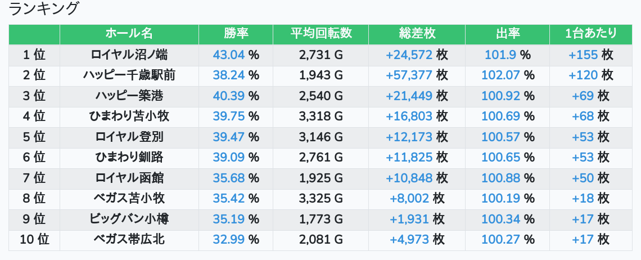
Task: Click the 出率 column header
Action: pyautogui.click(x=508, y=34)
